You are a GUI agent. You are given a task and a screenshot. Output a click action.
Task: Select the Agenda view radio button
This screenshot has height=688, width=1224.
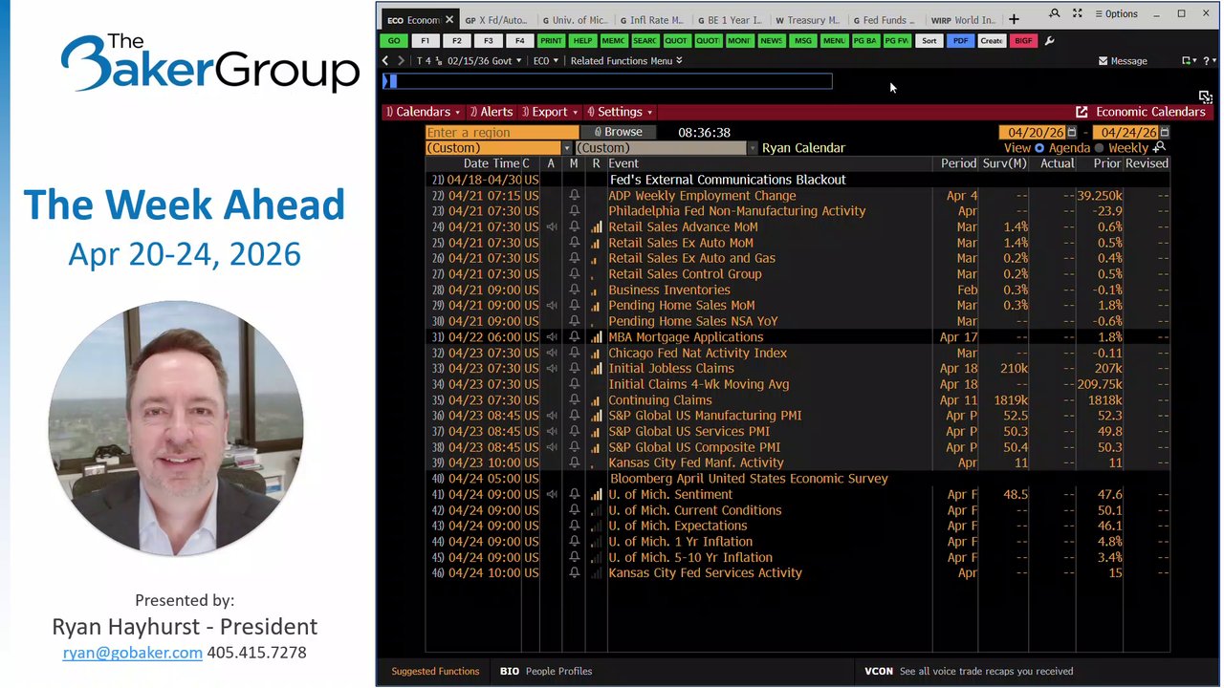tap(1039, 148)
